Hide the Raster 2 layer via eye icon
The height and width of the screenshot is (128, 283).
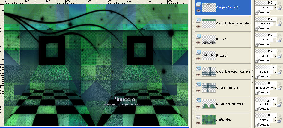point(198,43)
